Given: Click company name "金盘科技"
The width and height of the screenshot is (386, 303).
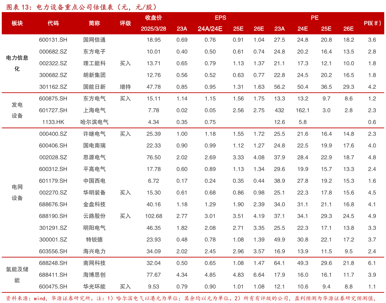Looking at the screenshot, I should [x=94, y=204].
